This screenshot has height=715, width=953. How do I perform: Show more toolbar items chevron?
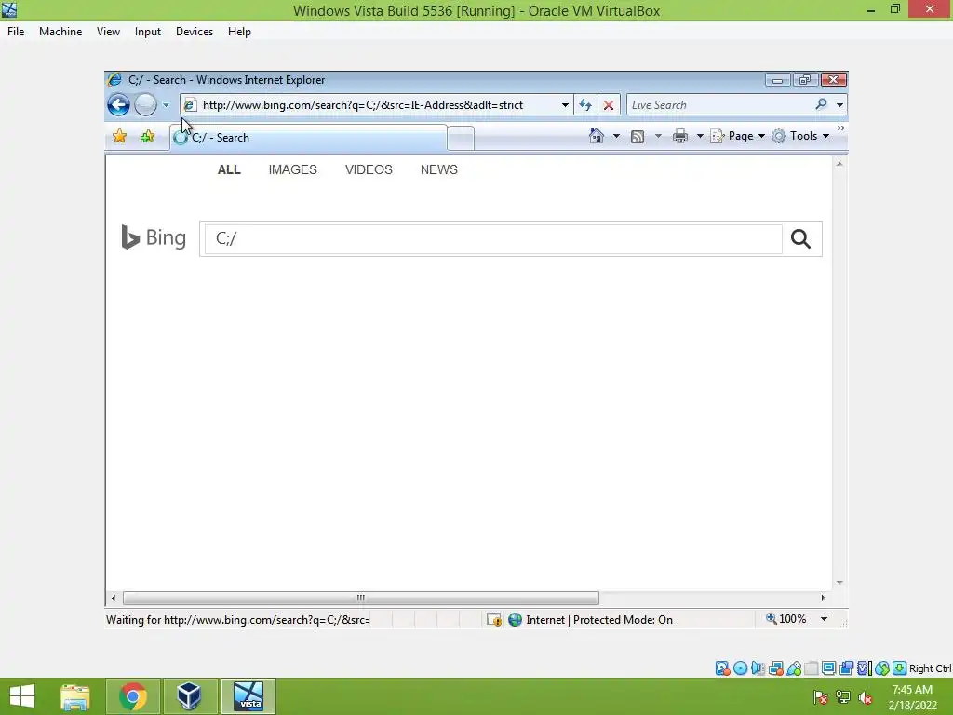click(840, 128)
